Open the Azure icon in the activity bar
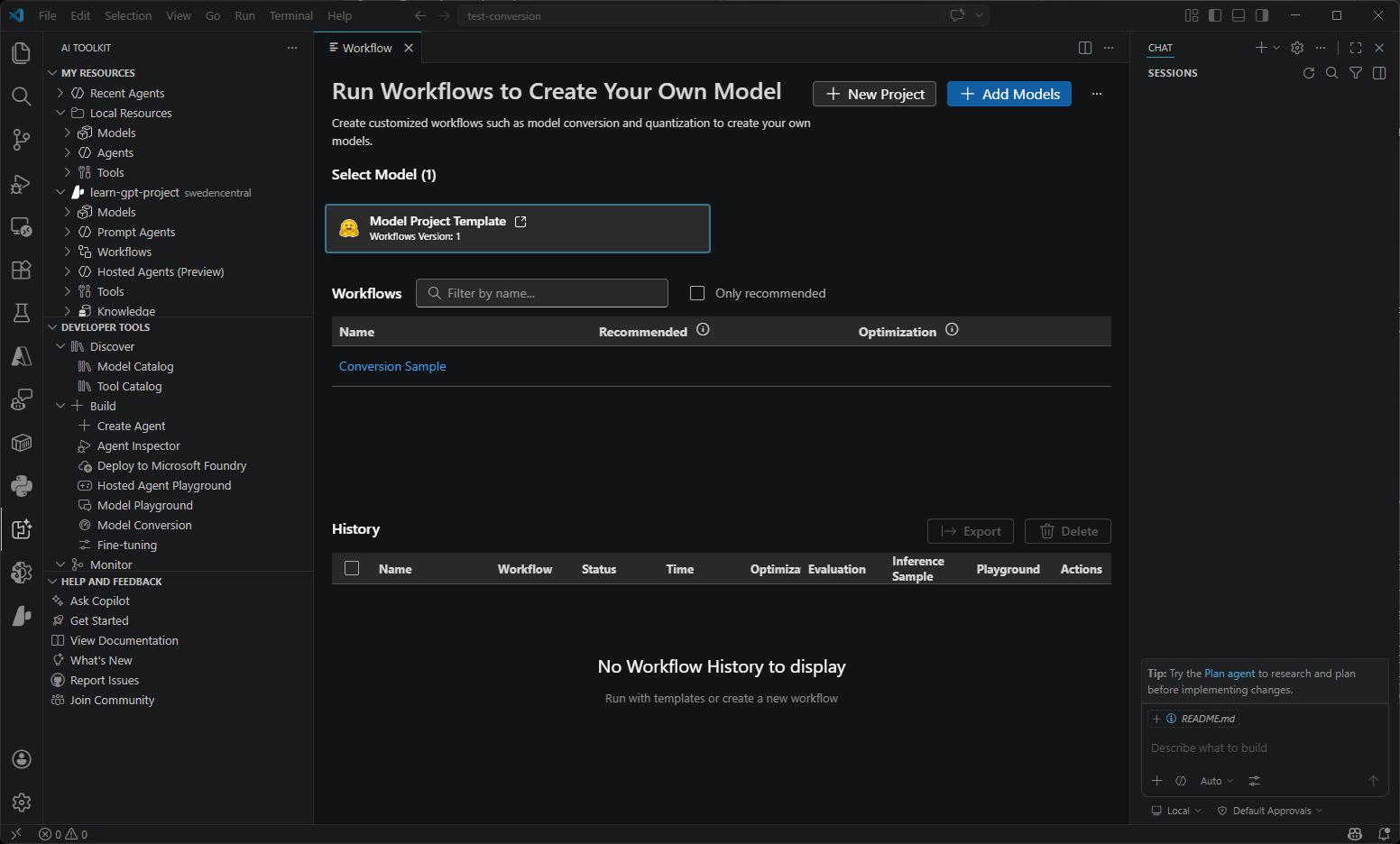The image size is (1400, 844). 22,356
